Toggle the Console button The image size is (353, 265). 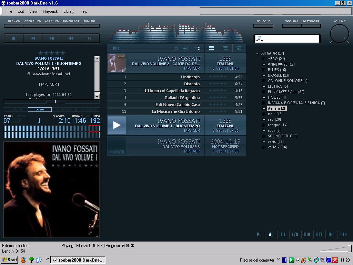pos(263,26)
